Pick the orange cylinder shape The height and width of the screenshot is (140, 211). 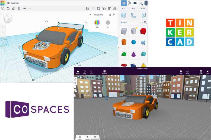124,42
